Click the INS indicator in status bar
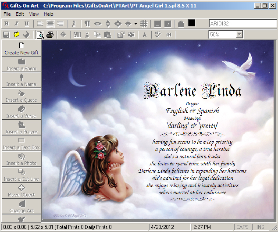 pos(260,227)
